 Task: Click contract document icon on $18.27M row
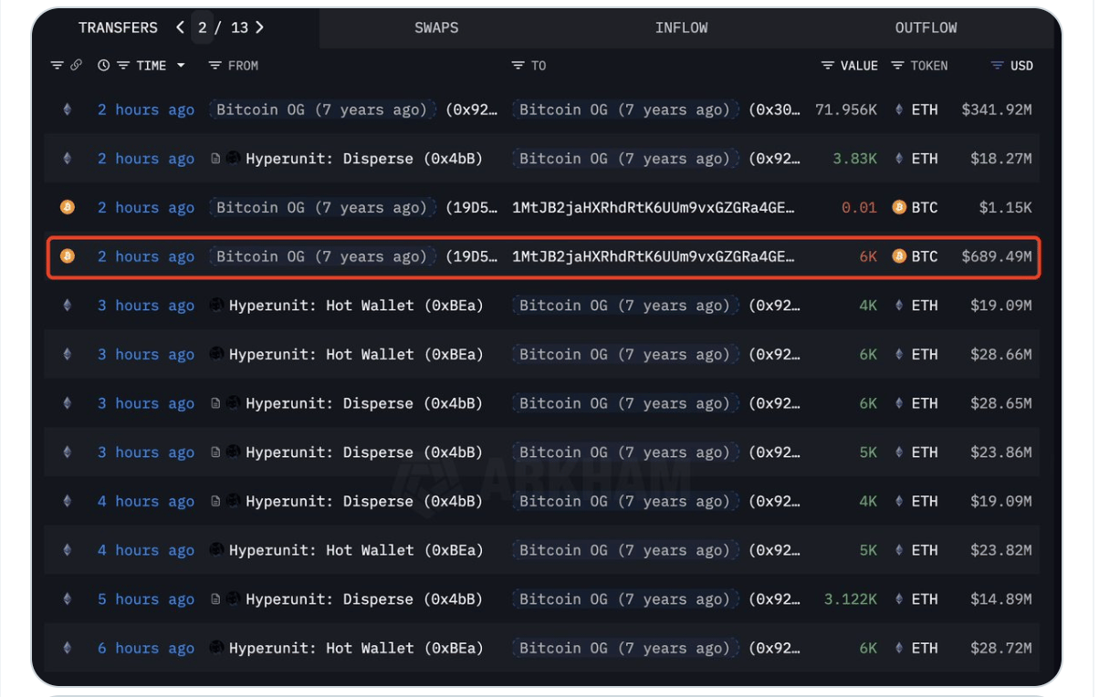click(x=215, y=159)
